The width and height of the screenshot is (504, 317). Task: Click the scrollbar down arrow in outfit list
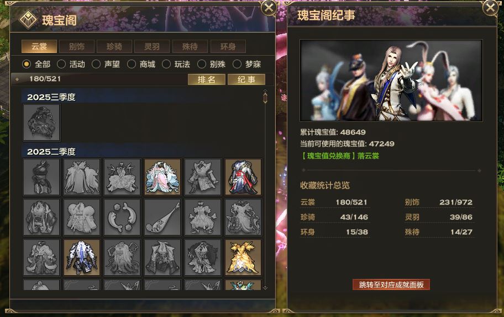[x=265, y=288]
